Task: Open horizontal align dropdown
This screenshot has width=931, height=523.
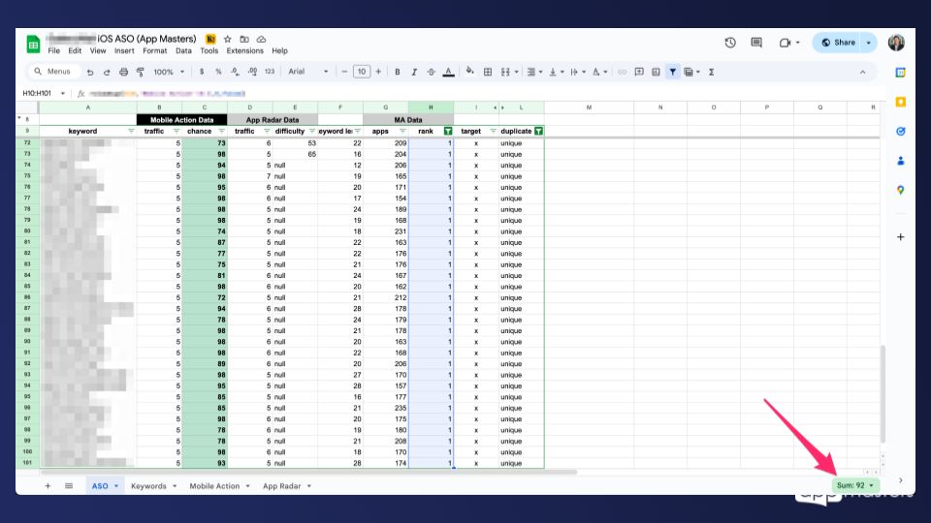Action: click(x=533, y=72)
